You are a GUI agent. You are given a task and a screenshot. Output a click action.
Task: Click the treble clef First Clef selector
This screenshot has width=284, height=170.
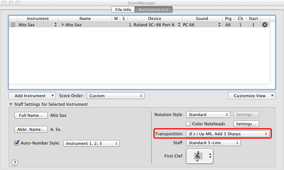pyautogui.click(x=200, y=156)
